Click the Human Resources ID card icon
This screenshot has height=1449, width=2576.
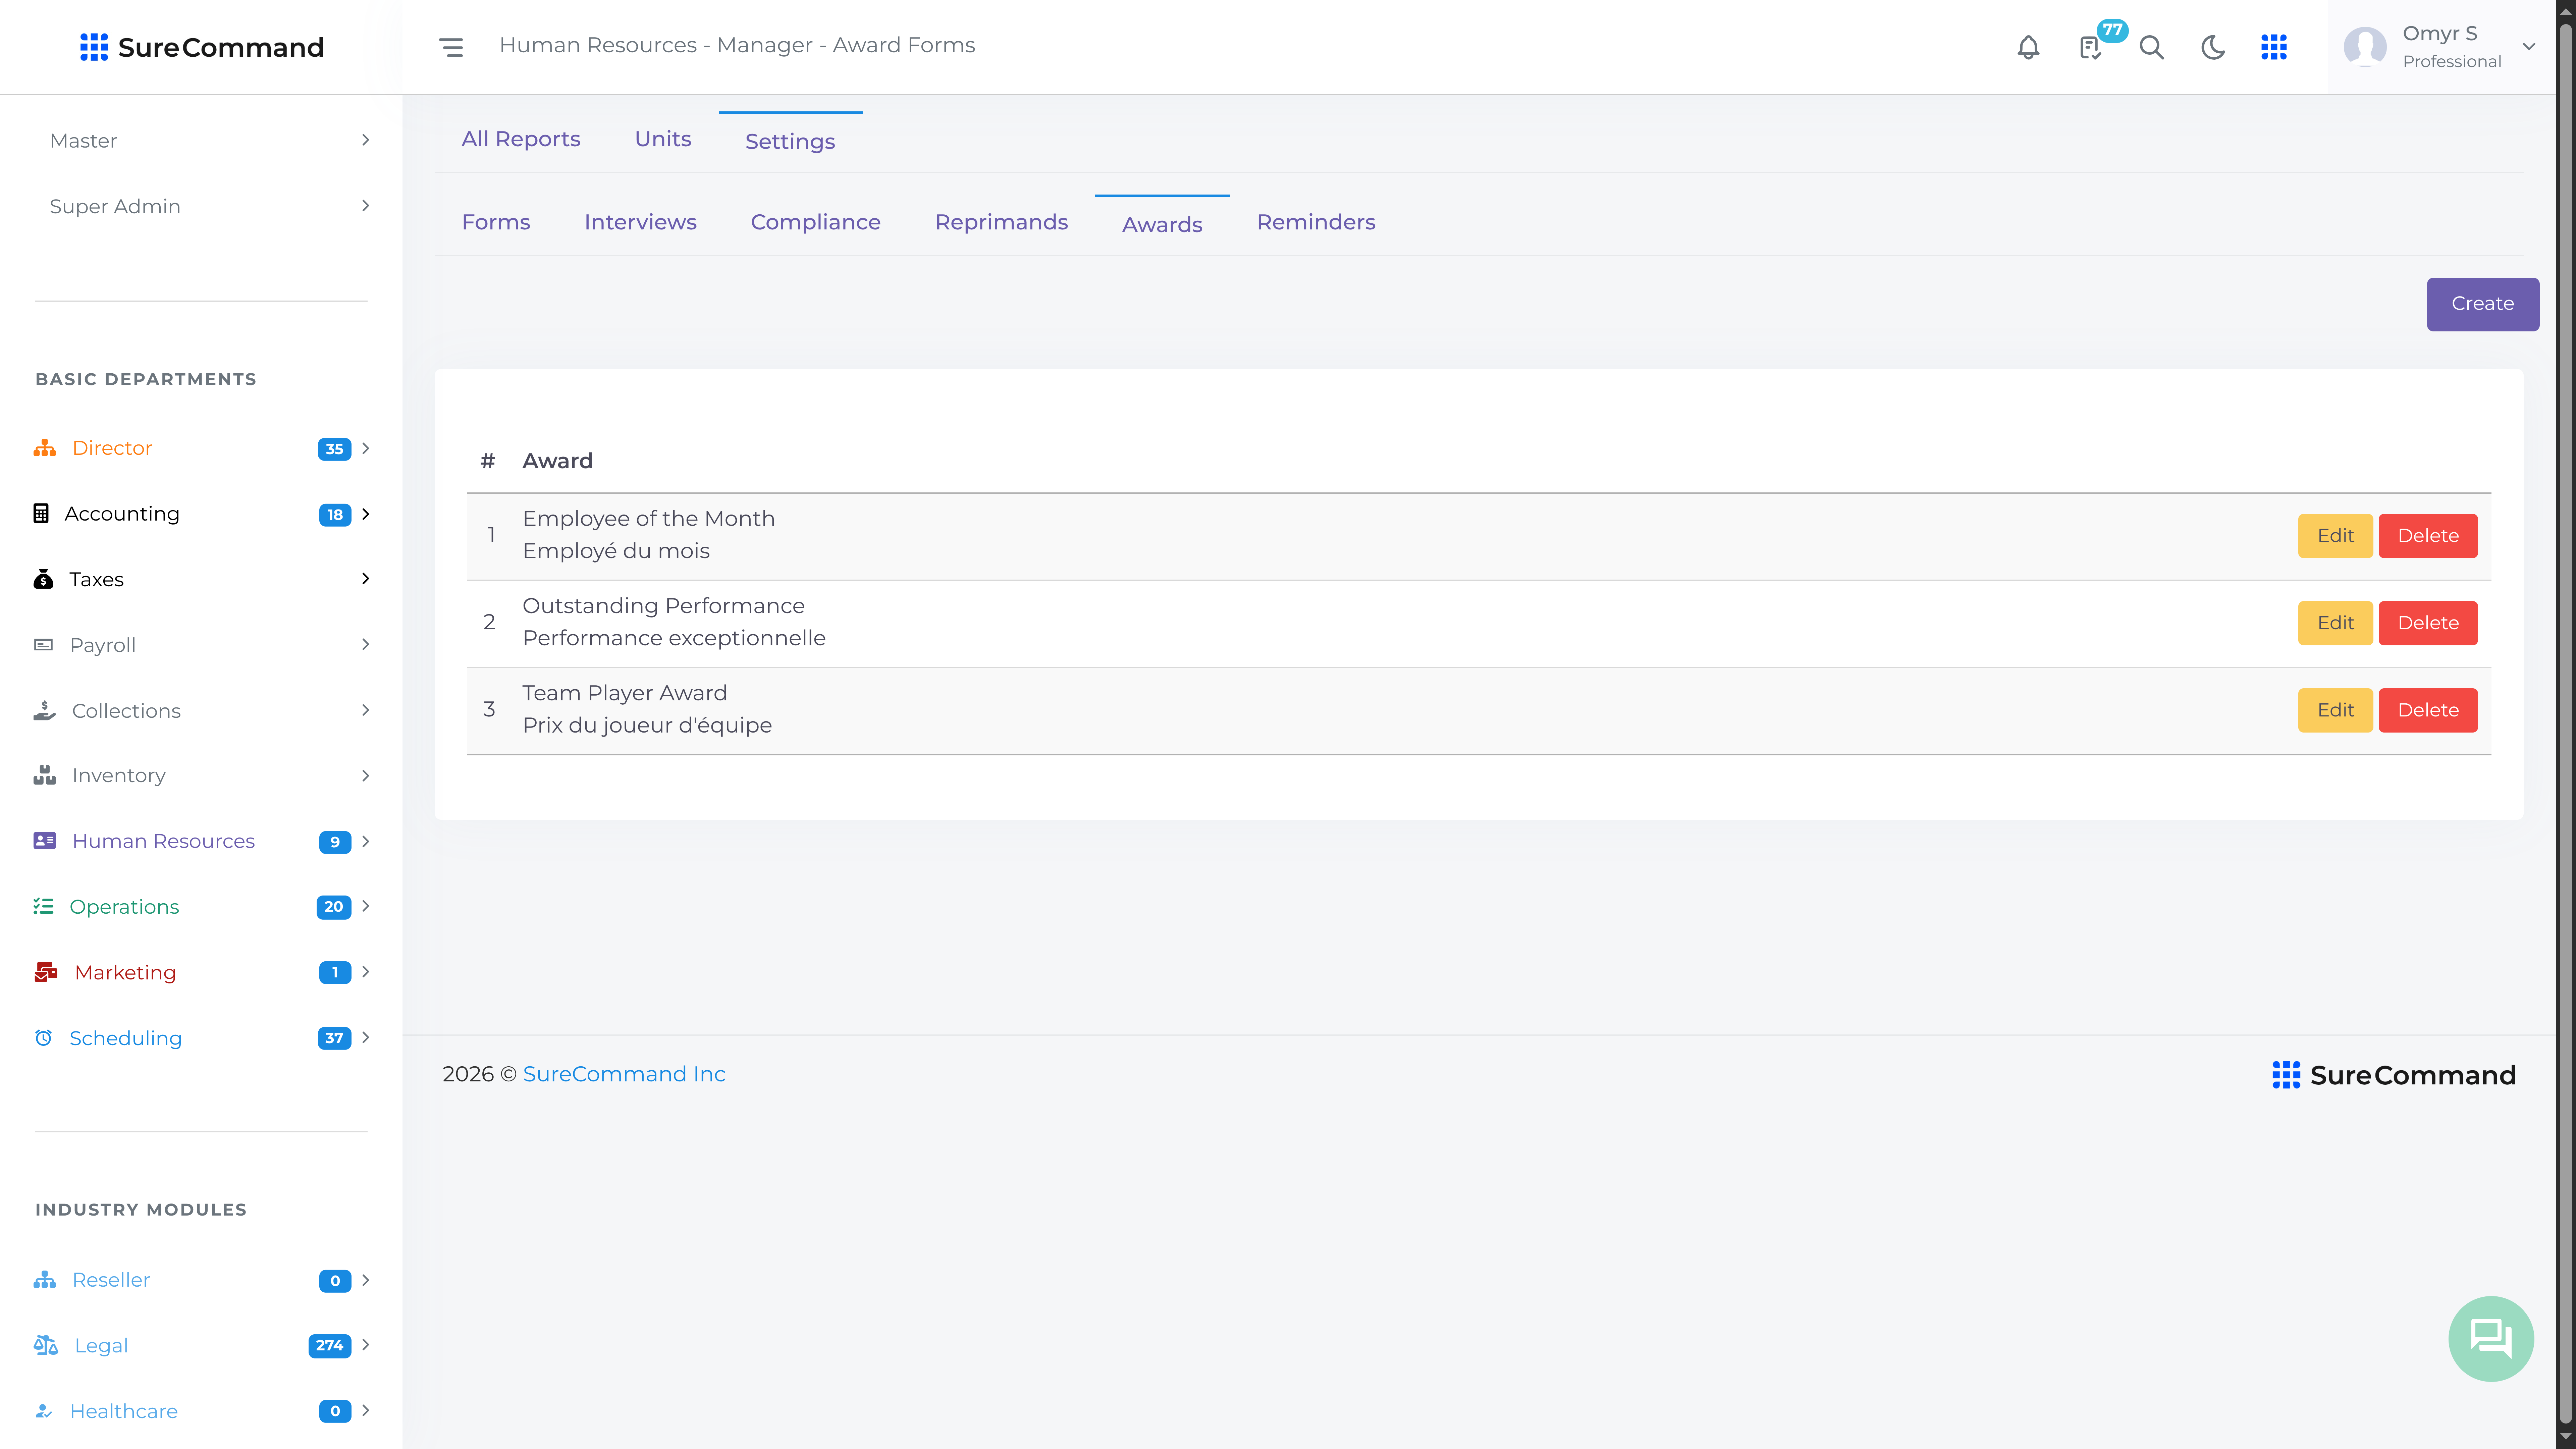45,841
